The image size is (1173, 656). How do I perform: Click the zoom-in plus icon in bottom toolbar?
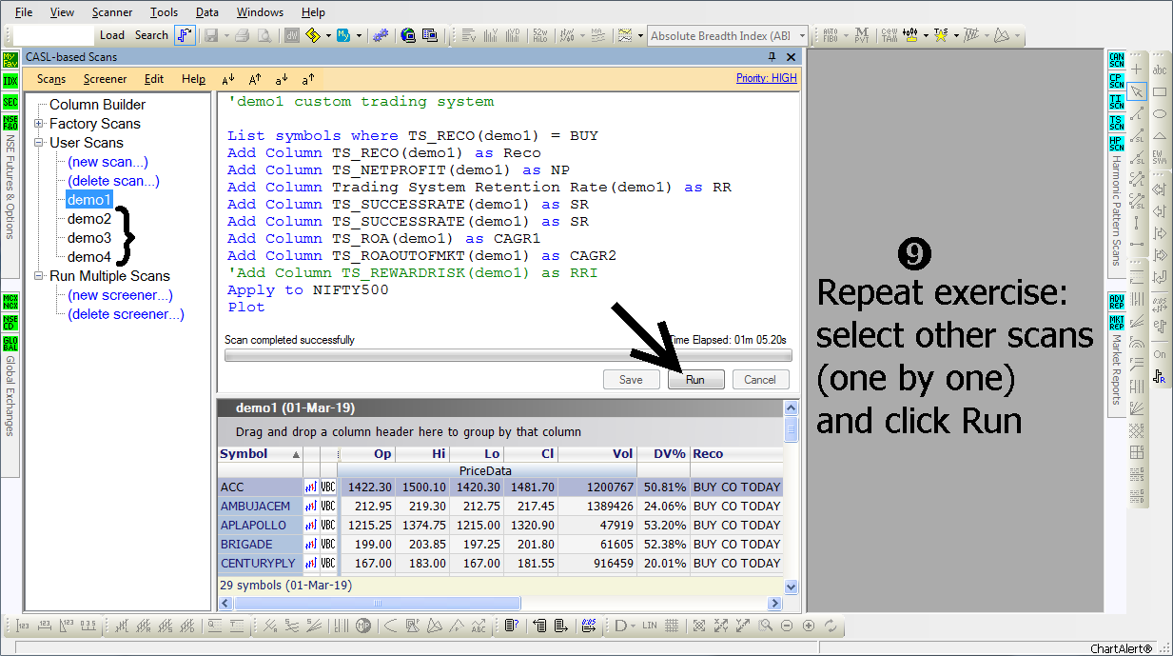[809, 626]
